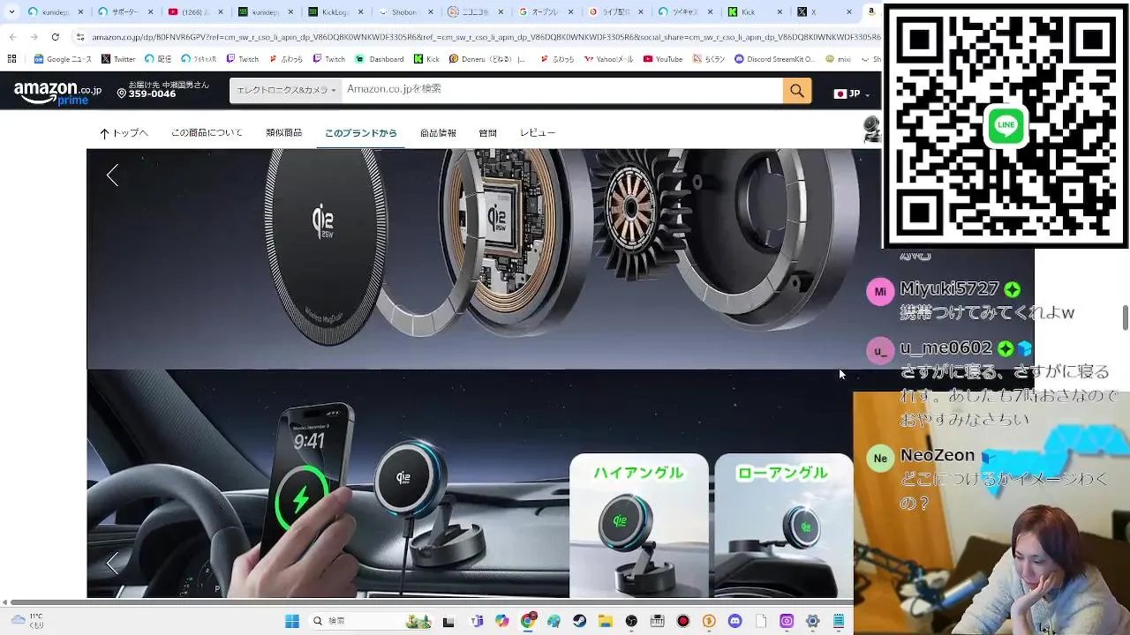Open the Doneru bookmark
The image size is (1130, 635).
tap(487, 59)
